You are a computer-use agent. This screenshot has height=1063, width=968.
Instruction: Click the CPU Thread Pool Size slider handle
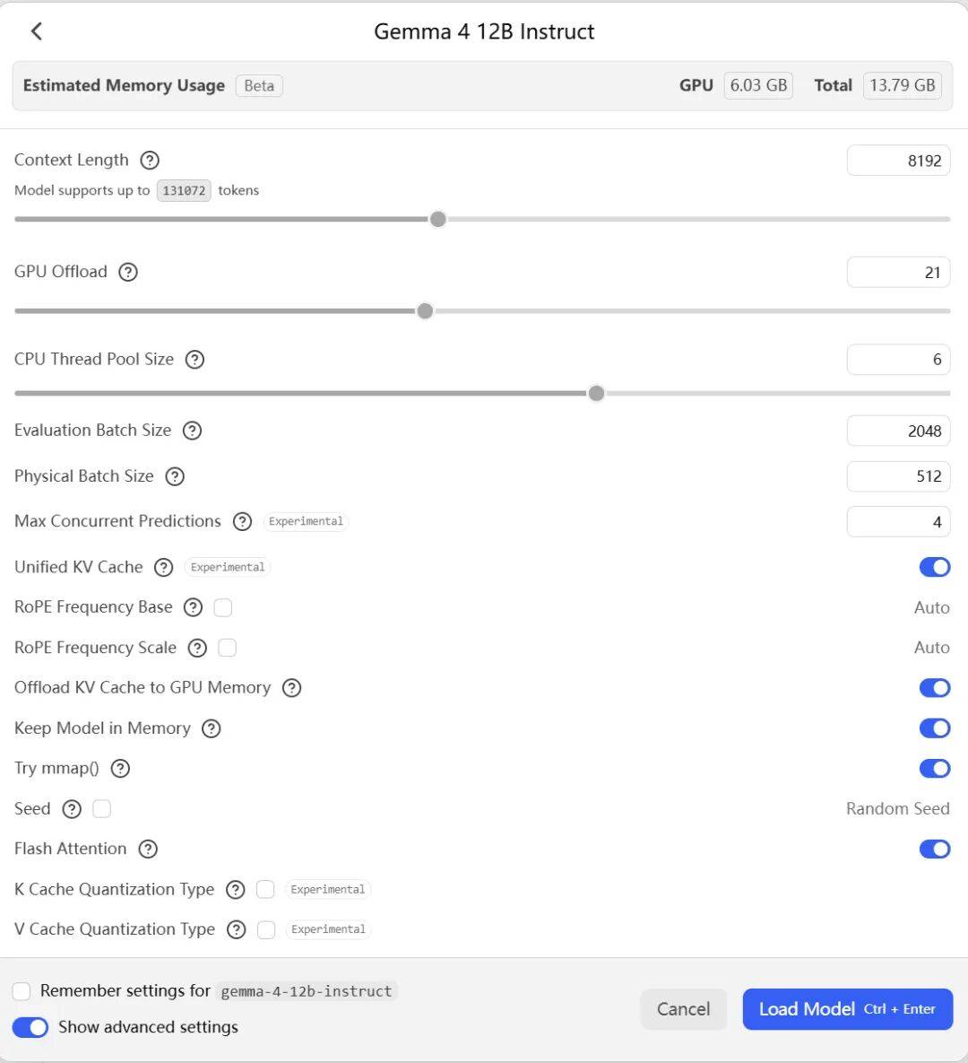coord(596,394)
